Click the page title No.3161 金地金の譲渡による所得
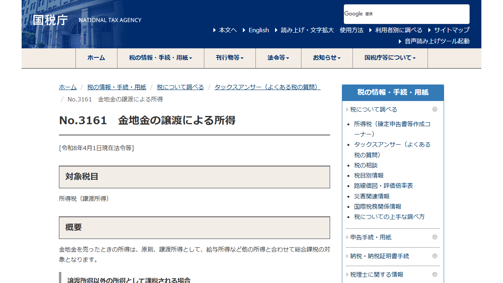503x283 pixels. 147,120
